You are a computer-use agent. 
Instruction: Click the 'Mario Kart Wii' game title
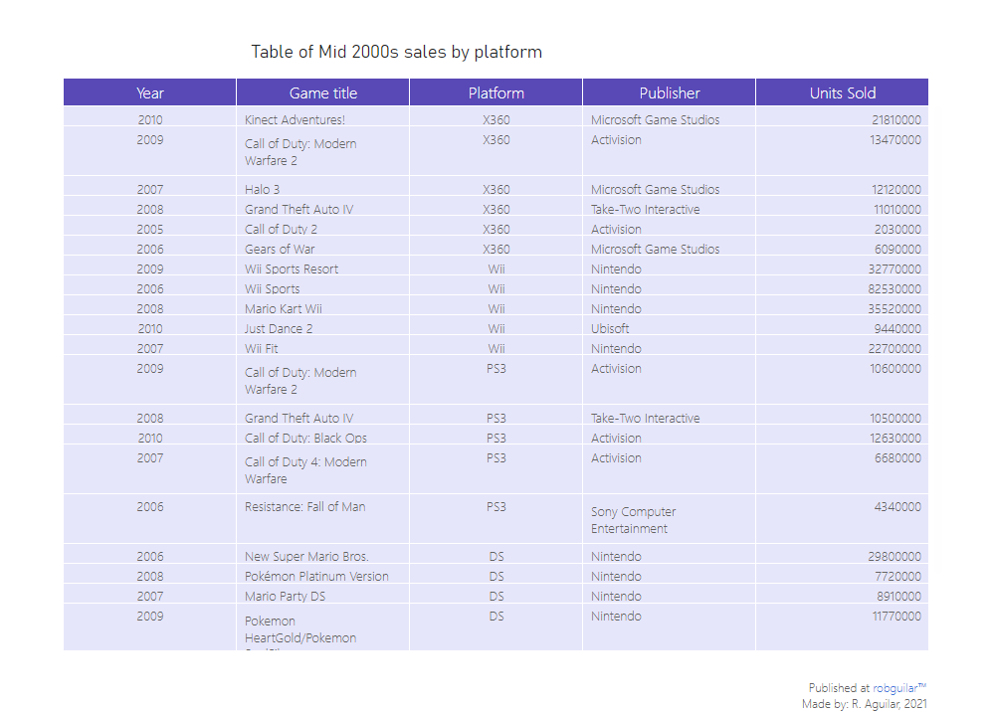(x=284, y=308)
